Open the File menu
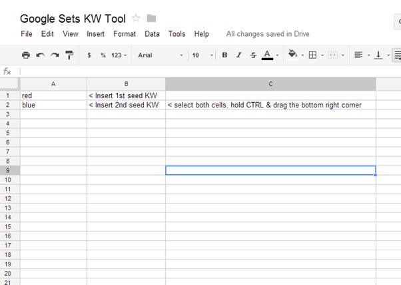The image size is (401, 285). click(27, 34)
